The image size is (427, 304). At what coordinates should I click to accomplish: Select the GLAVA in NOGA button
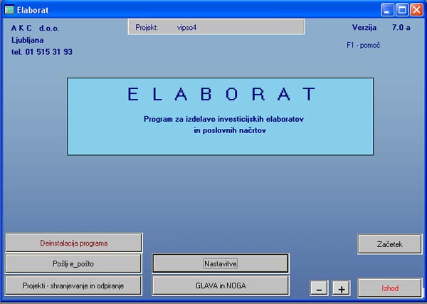221,285
